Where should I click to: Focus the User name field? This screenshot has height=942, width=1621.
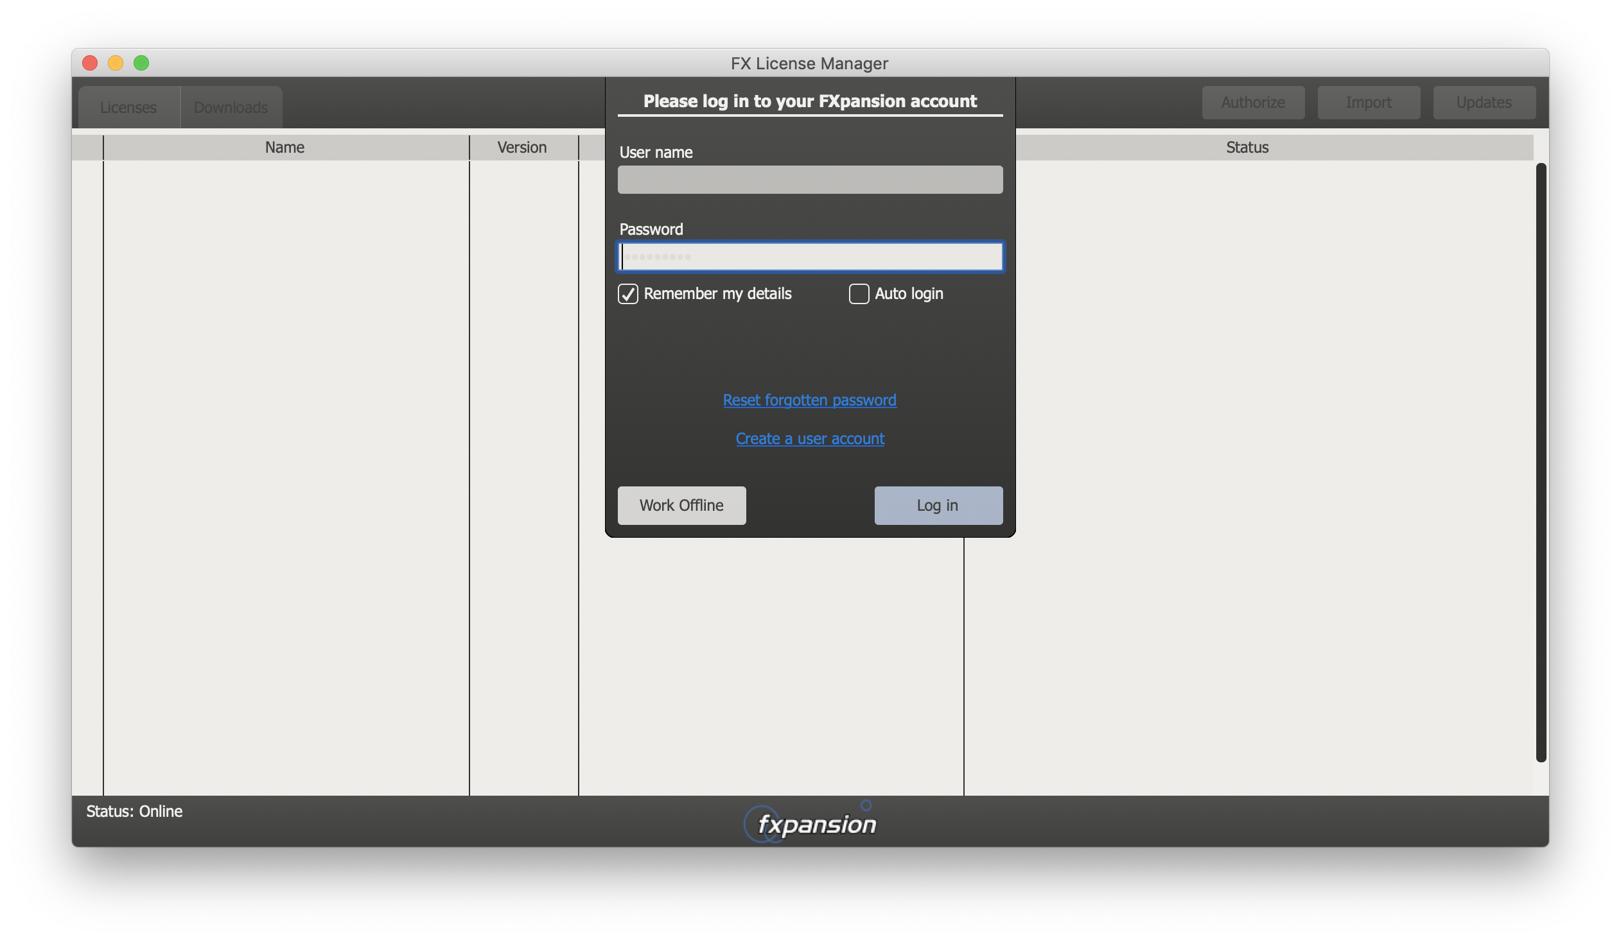click(809, 180)
